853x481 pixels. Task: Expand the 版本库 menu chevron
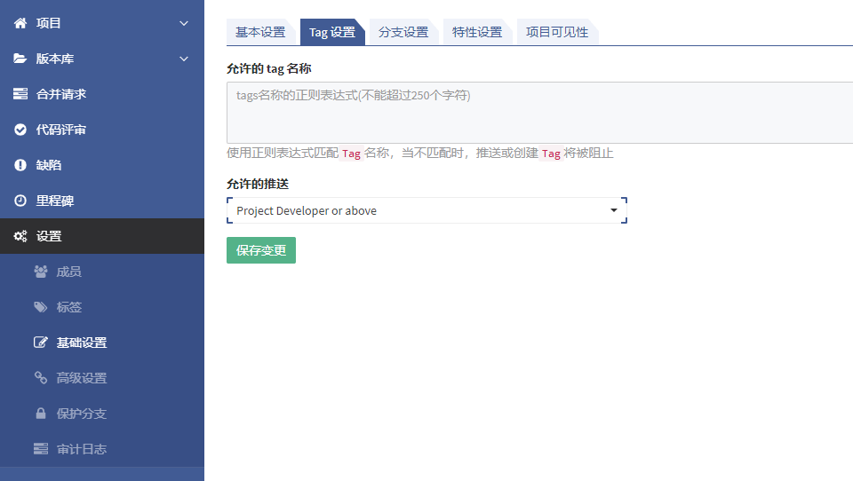pyautogui.click(x=184, y=59)
